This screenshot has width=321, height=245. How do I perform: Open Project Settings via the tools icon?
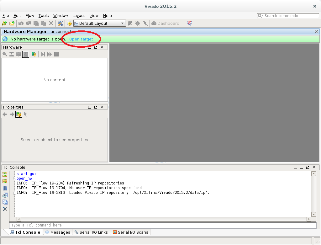click(60, 23)
